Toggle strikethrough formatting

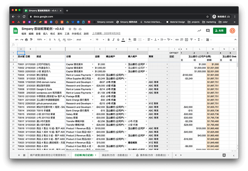tap(118, 40)
